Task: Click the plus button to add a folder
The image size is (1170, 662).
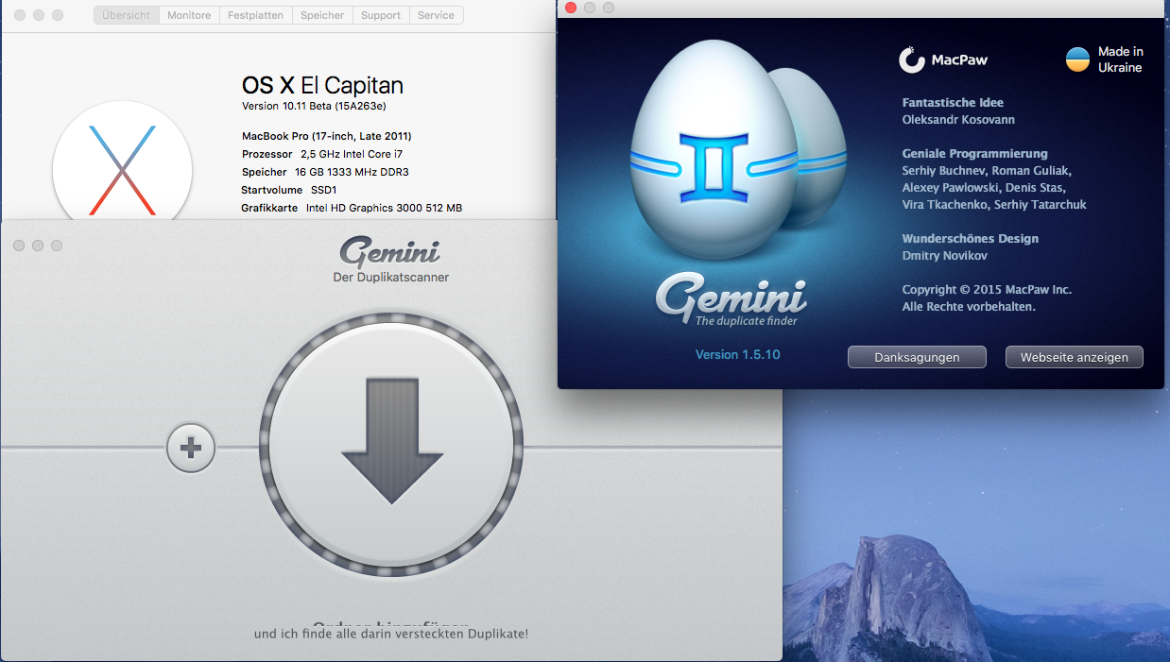Action: pyautogui.click(x=191, y=448)
